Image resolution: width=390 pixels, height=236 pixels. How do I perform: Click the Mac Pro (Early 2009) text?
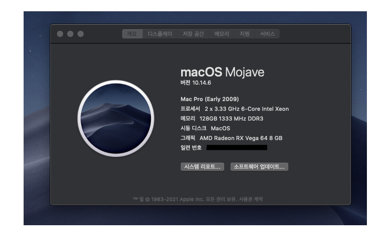210,99
